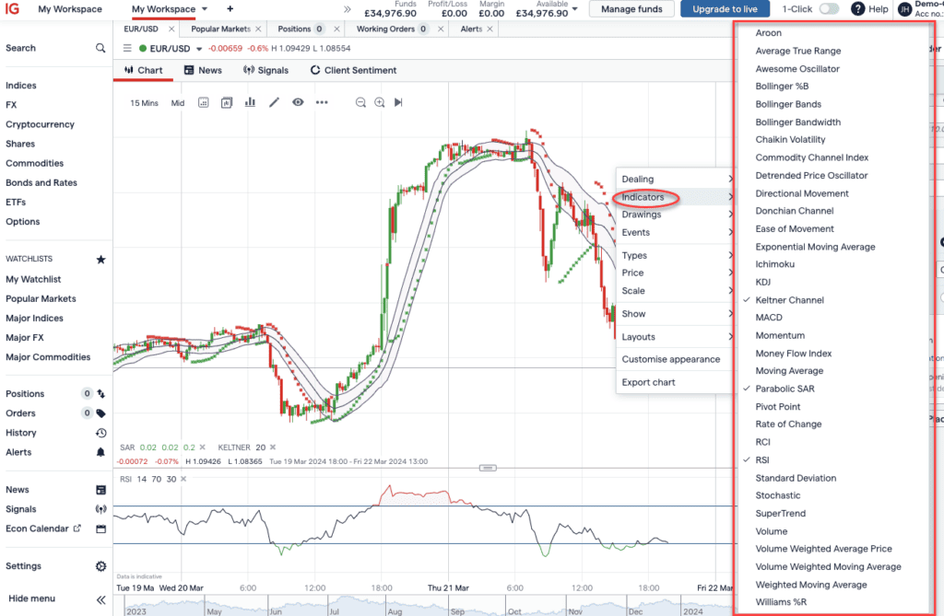The height and width of the screenshot is (616, 944).
Task: Switch to the Client Sentiment tab
Action: 353,70
